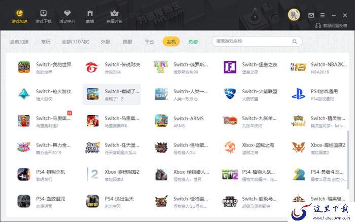This screenshot has height=222, width=355.
Task: Select the Xbox-盗贼之海 skull icon
Action: coord(230,147)
